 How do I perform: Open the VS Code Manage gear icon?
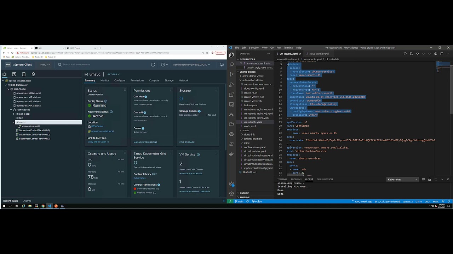[x=231, y=194]
